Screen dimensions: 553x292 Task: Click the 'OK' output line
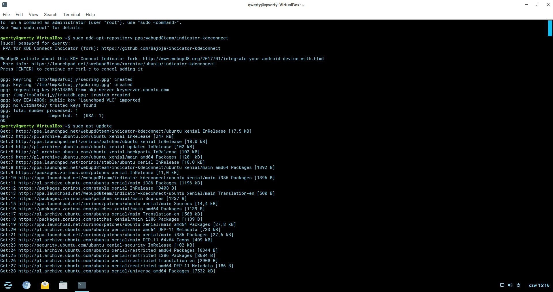tap(3, 121)
